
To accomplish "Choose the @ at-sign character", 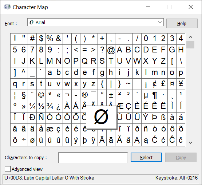I will pos(111,50).
